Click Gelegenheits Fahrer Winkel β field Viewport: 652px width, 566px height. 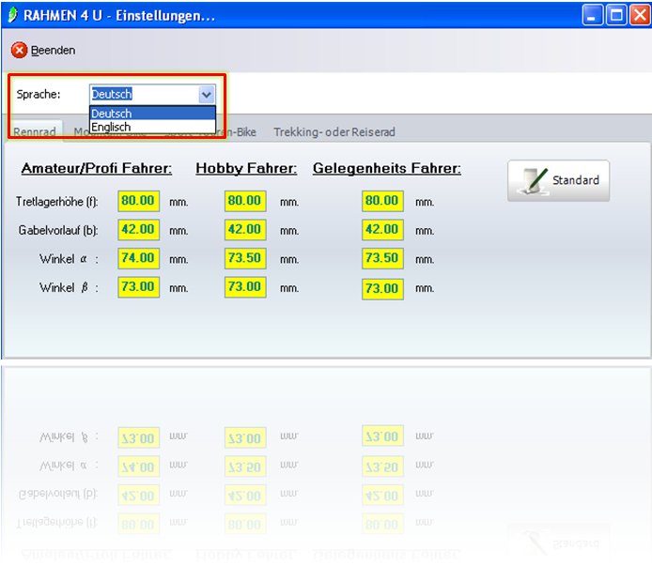pyautogui.click(x=382, y=288)
